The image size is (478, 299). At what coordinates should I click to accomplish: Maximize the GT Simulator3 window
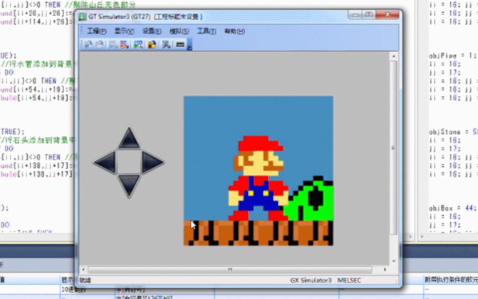[x=369, y=14]
